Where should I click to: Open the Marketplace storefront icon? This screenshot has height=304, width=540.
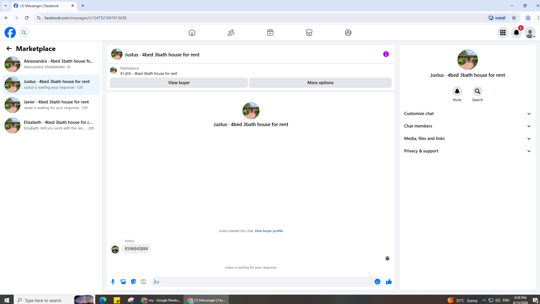click(x=309, y=33)
